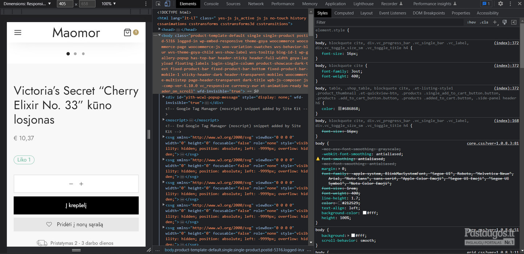Viewport: 524px width, 254px height.
Task: Collapse the body element node
Action: pos(159,35)
